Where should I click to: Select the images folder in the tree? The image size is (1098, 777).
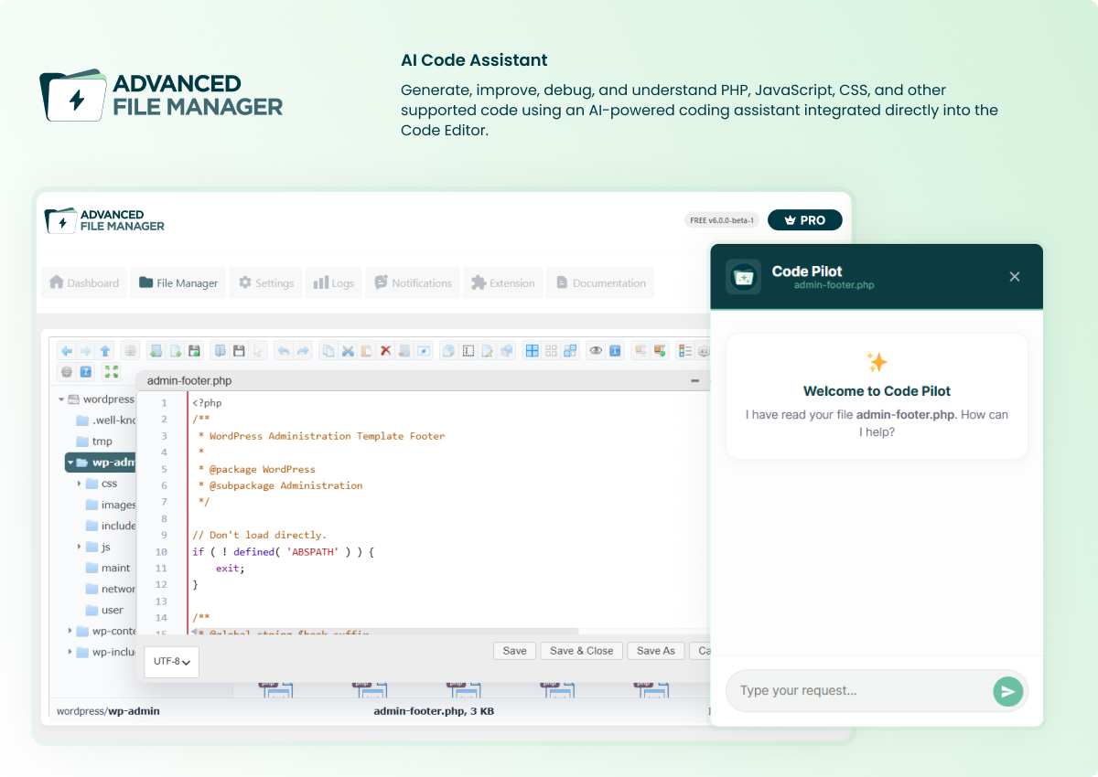coord(111,505)
